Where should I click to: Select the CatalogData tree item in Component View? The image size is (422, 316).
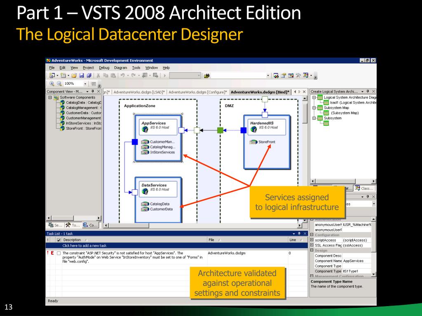(81, 102)
